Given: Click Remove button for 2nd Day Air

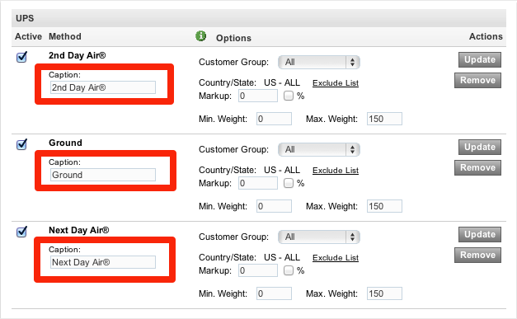Looking at the screenshot, I should pyautogui.click(x=477, y=81).
